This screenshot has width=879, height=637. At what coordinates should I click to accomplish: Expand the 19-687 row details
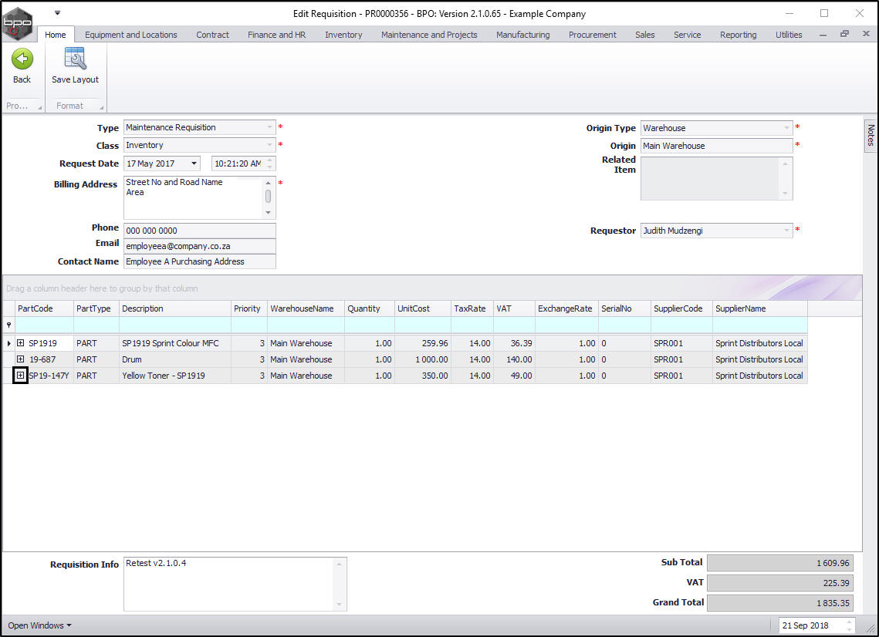20,359
